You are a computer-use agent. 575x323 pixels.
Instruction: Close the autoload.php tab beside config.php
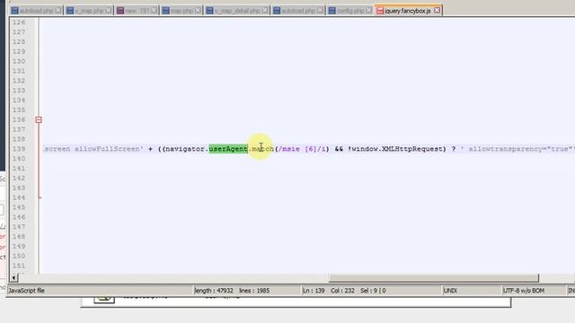coord(320,11)
